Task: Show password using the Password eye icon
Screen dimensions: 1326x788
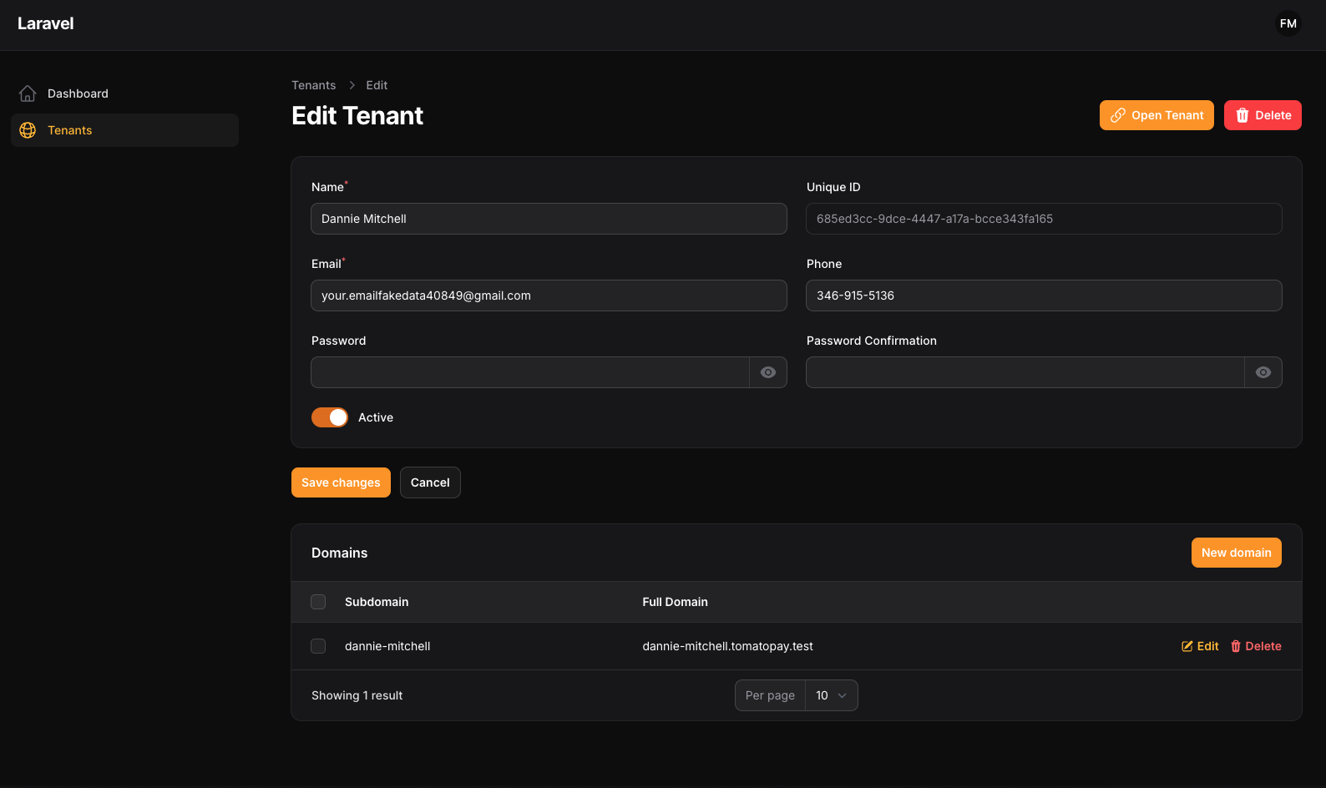Action: coord(767,372)
